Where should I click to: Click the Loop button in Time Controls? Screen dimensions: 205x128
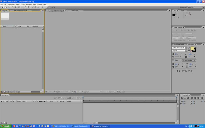coord(192,30)
